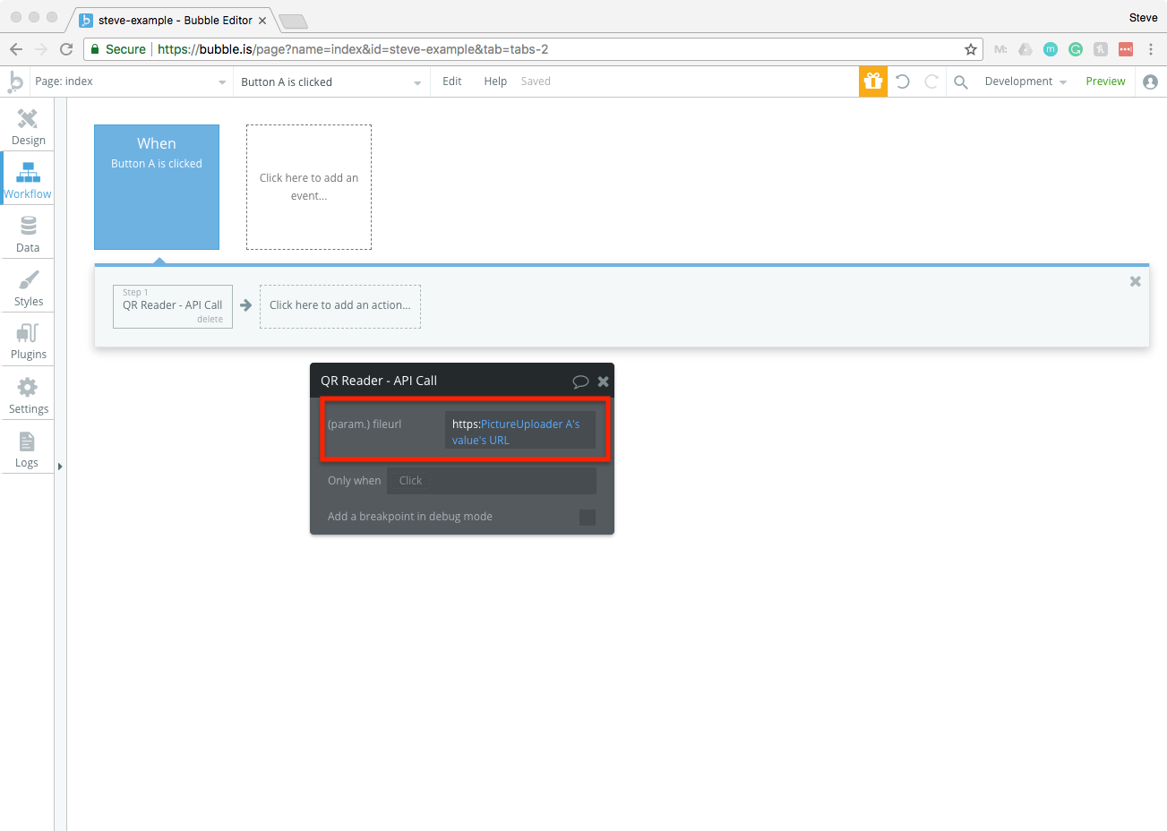Click the Preview link
Viewport: 1167px width, 831px height.
[x=1105, y=81]
